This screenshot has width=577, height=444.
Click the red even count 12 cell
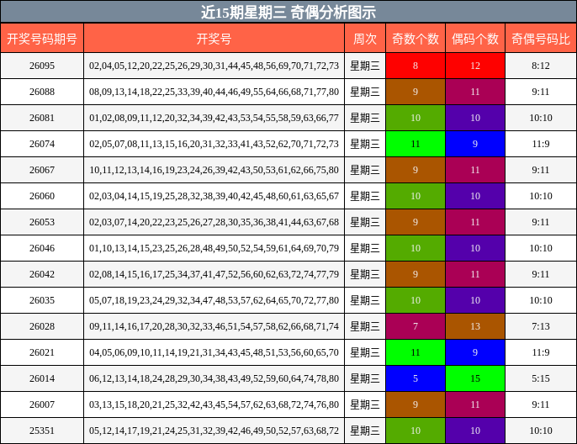coord(475,66)
